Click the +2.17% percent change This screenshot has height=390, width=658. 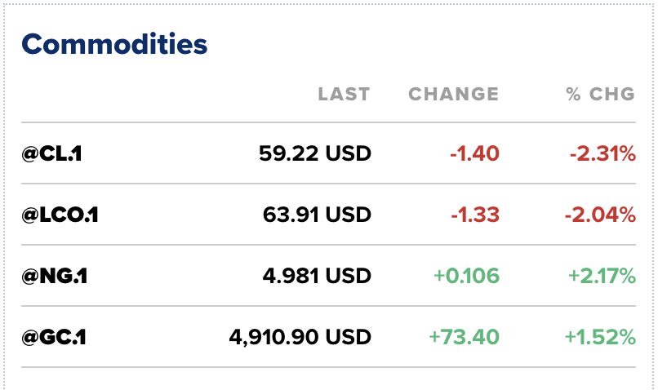point(601,276)
